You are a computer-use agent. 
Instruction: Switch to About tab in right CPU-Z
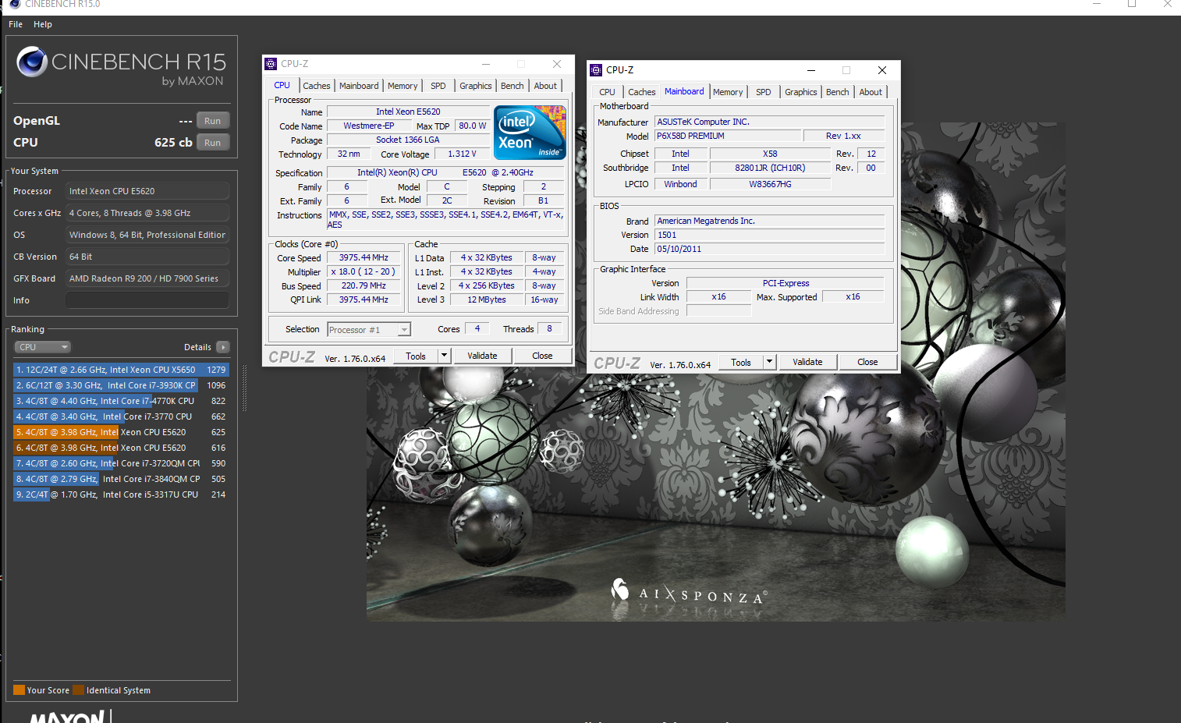(x=871, y=92)
